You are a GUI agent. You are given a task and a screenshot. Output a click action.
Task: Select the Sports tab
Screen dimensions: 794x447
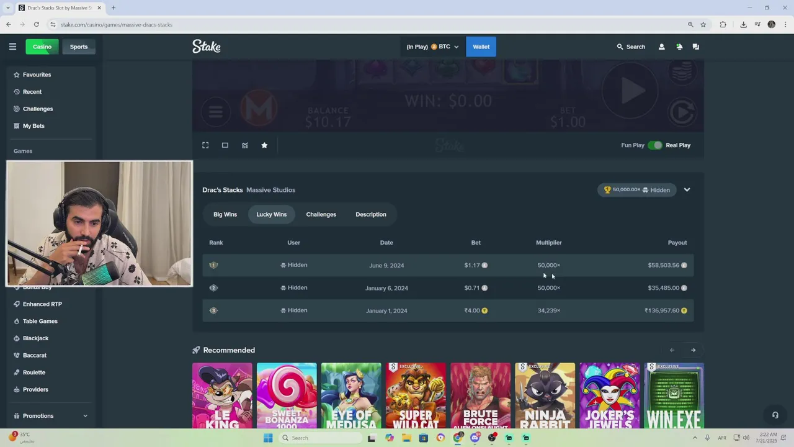click(79, 47)
